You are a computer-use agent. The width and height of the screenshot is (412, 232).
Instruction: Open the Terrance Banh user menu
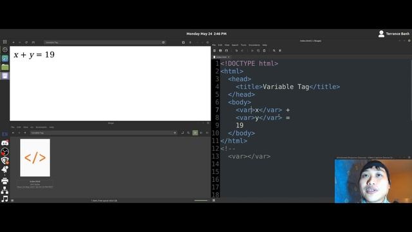393,34
